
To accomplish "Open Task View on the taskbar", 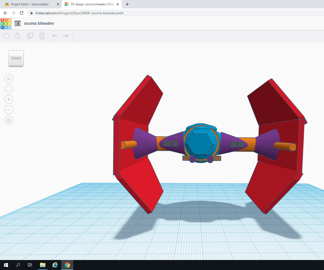I will [30, 265].
